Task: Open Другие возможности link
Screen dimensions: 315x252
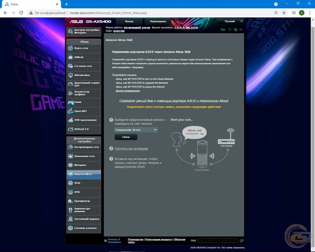Action: 128,91
